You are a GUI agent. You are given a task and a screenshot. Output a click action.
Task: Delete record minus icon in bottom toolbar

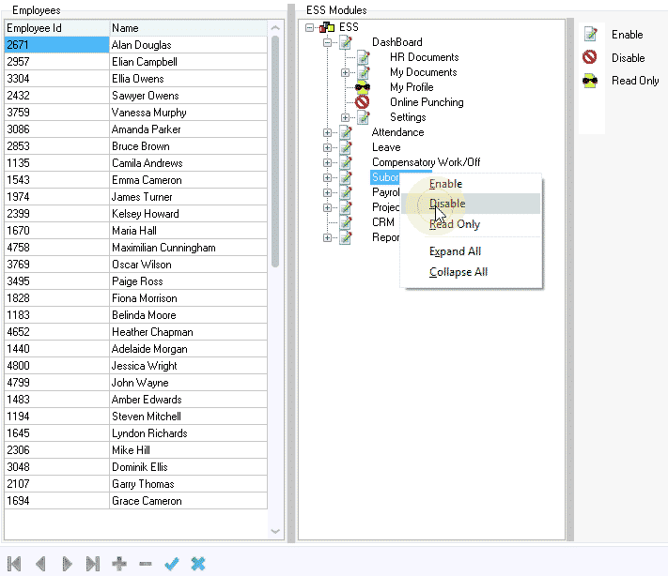(x=146, y=564)
